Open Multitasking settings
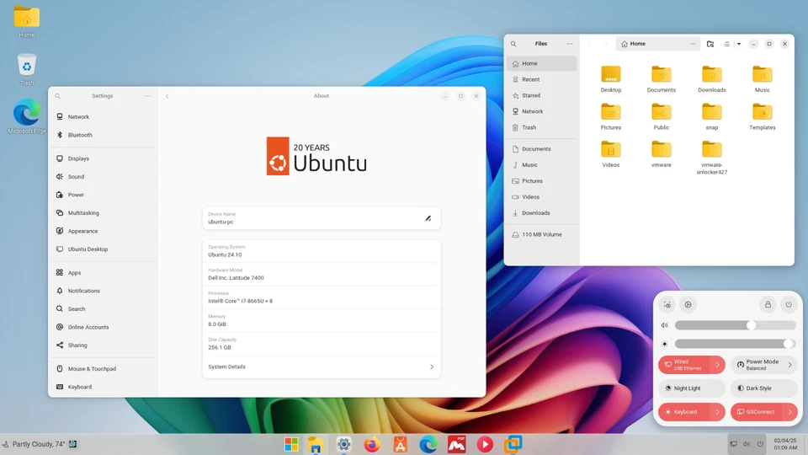The height and width of the screenshot is (455, 808). click(x=103, y=213)
